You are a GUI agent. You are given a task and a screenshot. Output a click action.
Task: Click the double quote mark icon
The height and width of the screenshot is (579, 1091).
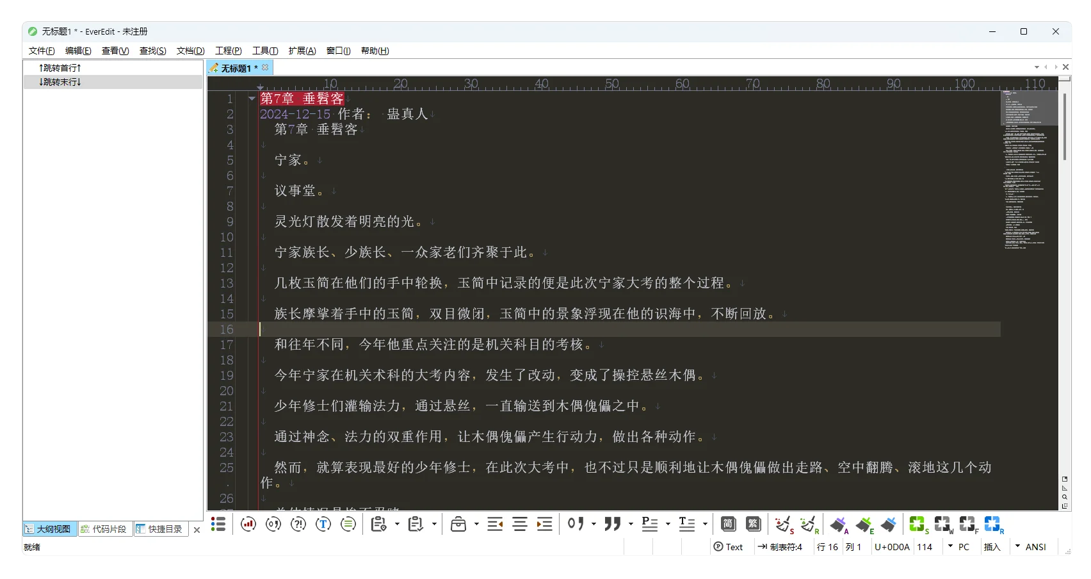(613, 525)
